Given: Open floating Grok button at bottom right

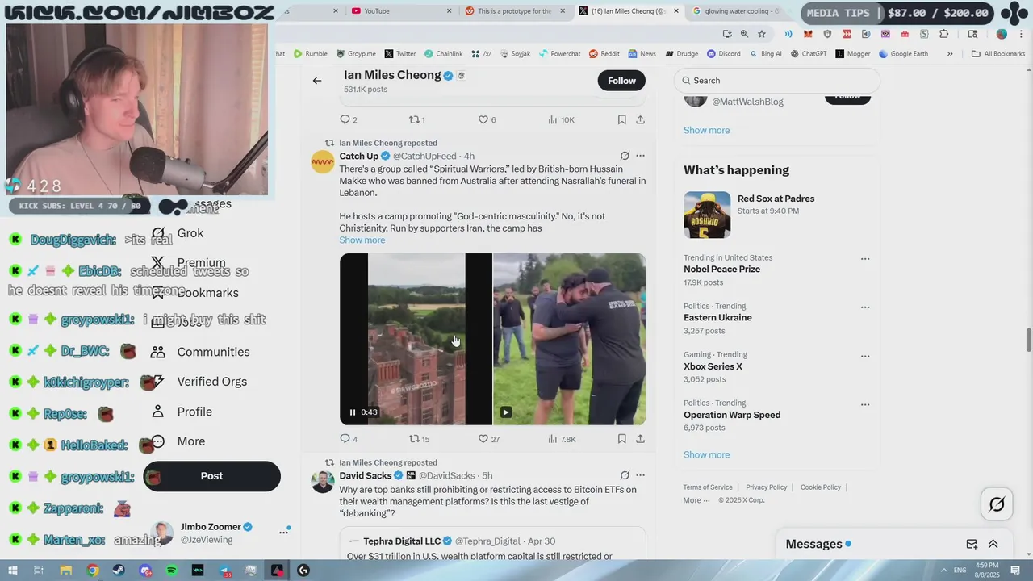Looking at the screenshot, I should [997, 504].
